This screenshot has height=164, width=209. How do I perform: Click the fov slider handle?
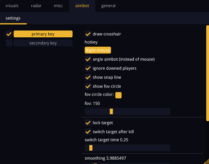coord(111,111)
